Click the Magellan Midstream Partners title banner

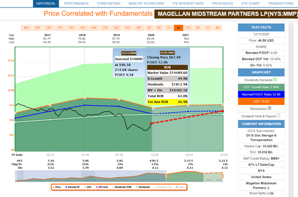(226, 14)
